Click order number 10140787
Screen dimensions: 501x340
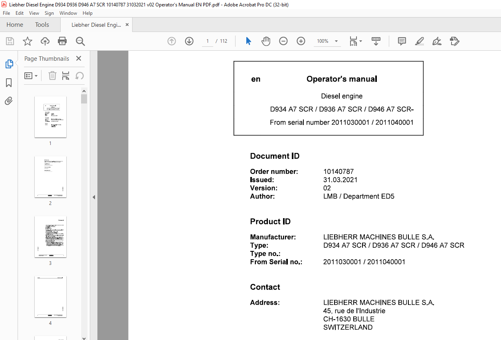[x=339, y=172]
